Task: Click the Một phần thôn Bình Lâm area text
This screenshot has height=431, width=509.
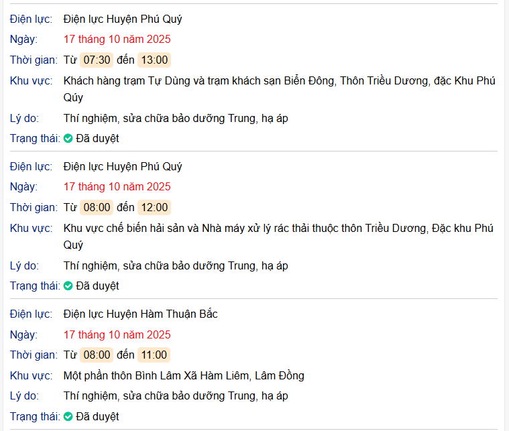Action: pyautogui.click(x=183, y=375)
